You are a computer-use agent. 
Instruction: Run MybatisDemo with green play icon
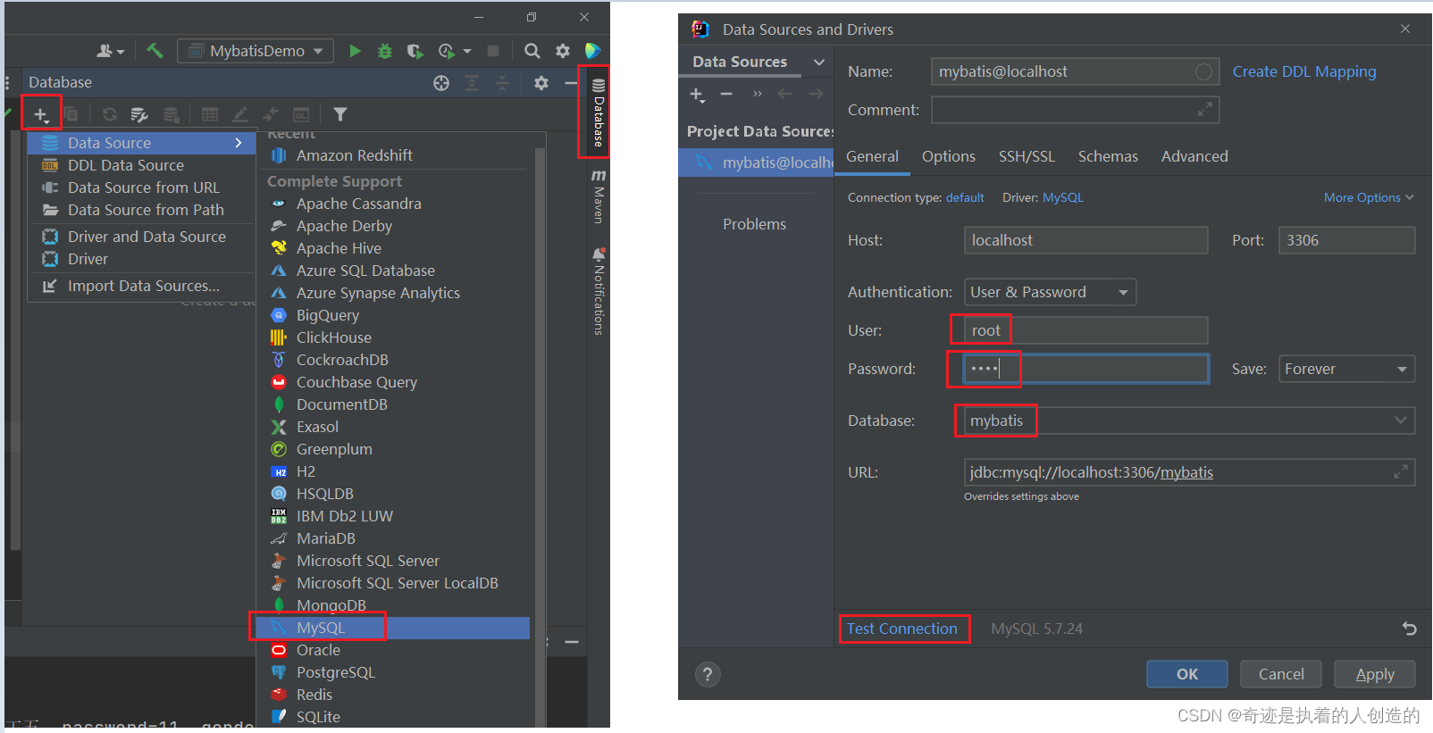[x=355, y=51]
